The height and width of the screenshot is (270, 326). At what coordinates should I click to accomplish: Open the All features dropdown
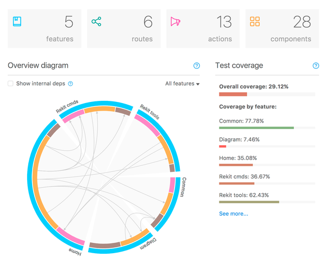[x=182, y=84]
